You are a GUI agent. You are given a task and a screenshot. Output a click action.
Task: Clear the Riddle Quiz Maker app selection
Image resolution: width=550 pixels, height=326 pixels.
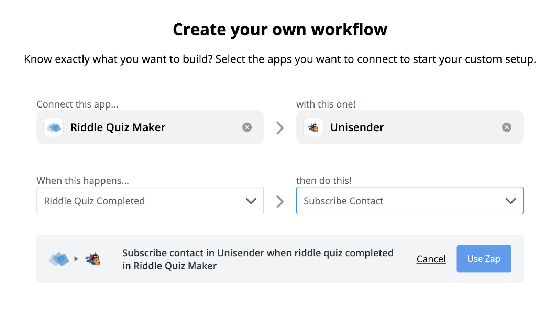[x=247, y=127]
